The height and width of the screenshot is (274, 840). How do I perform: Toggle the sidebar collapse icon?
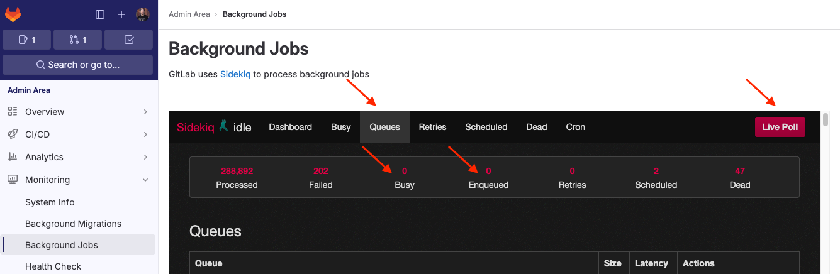point(100,14)
